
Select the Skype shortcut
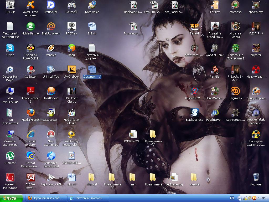[10, 48]
